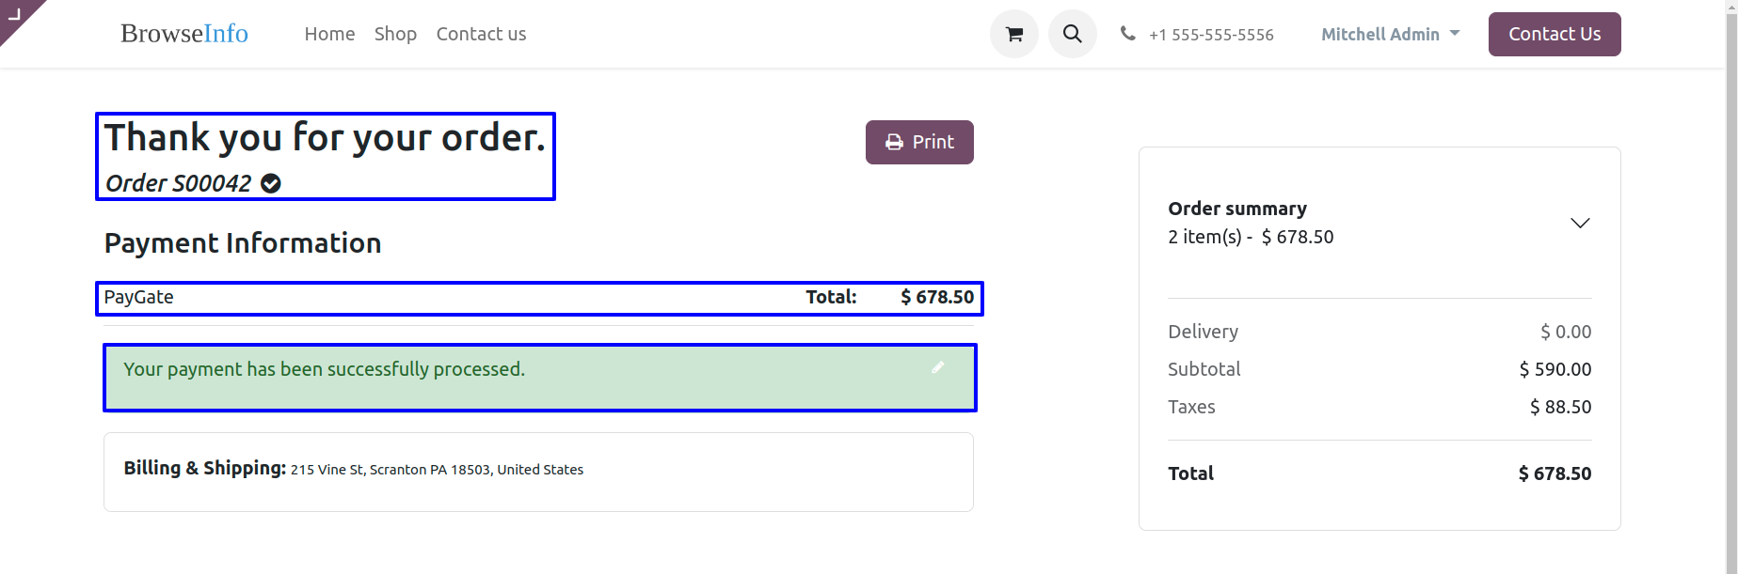Viewport: 1738px width, 574px height.
Task: Click the BrowseInfo logo
Action: (x=184, y=34)
